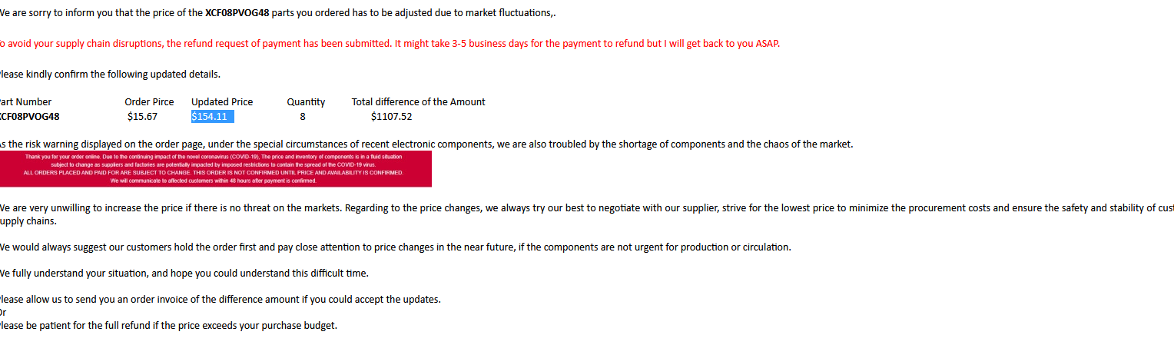Click the highlighted $154.11 updated price

[x=213, y=117]
